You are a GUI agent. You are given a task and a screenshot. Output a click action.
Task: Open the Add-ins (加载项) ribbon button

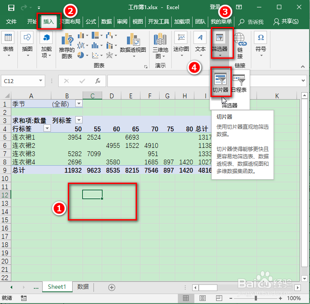click(46, 45)
